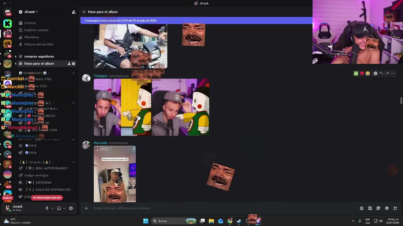Open the sticker picker
Viewport: 403px width, 226px height.
[x=378, y=208]
